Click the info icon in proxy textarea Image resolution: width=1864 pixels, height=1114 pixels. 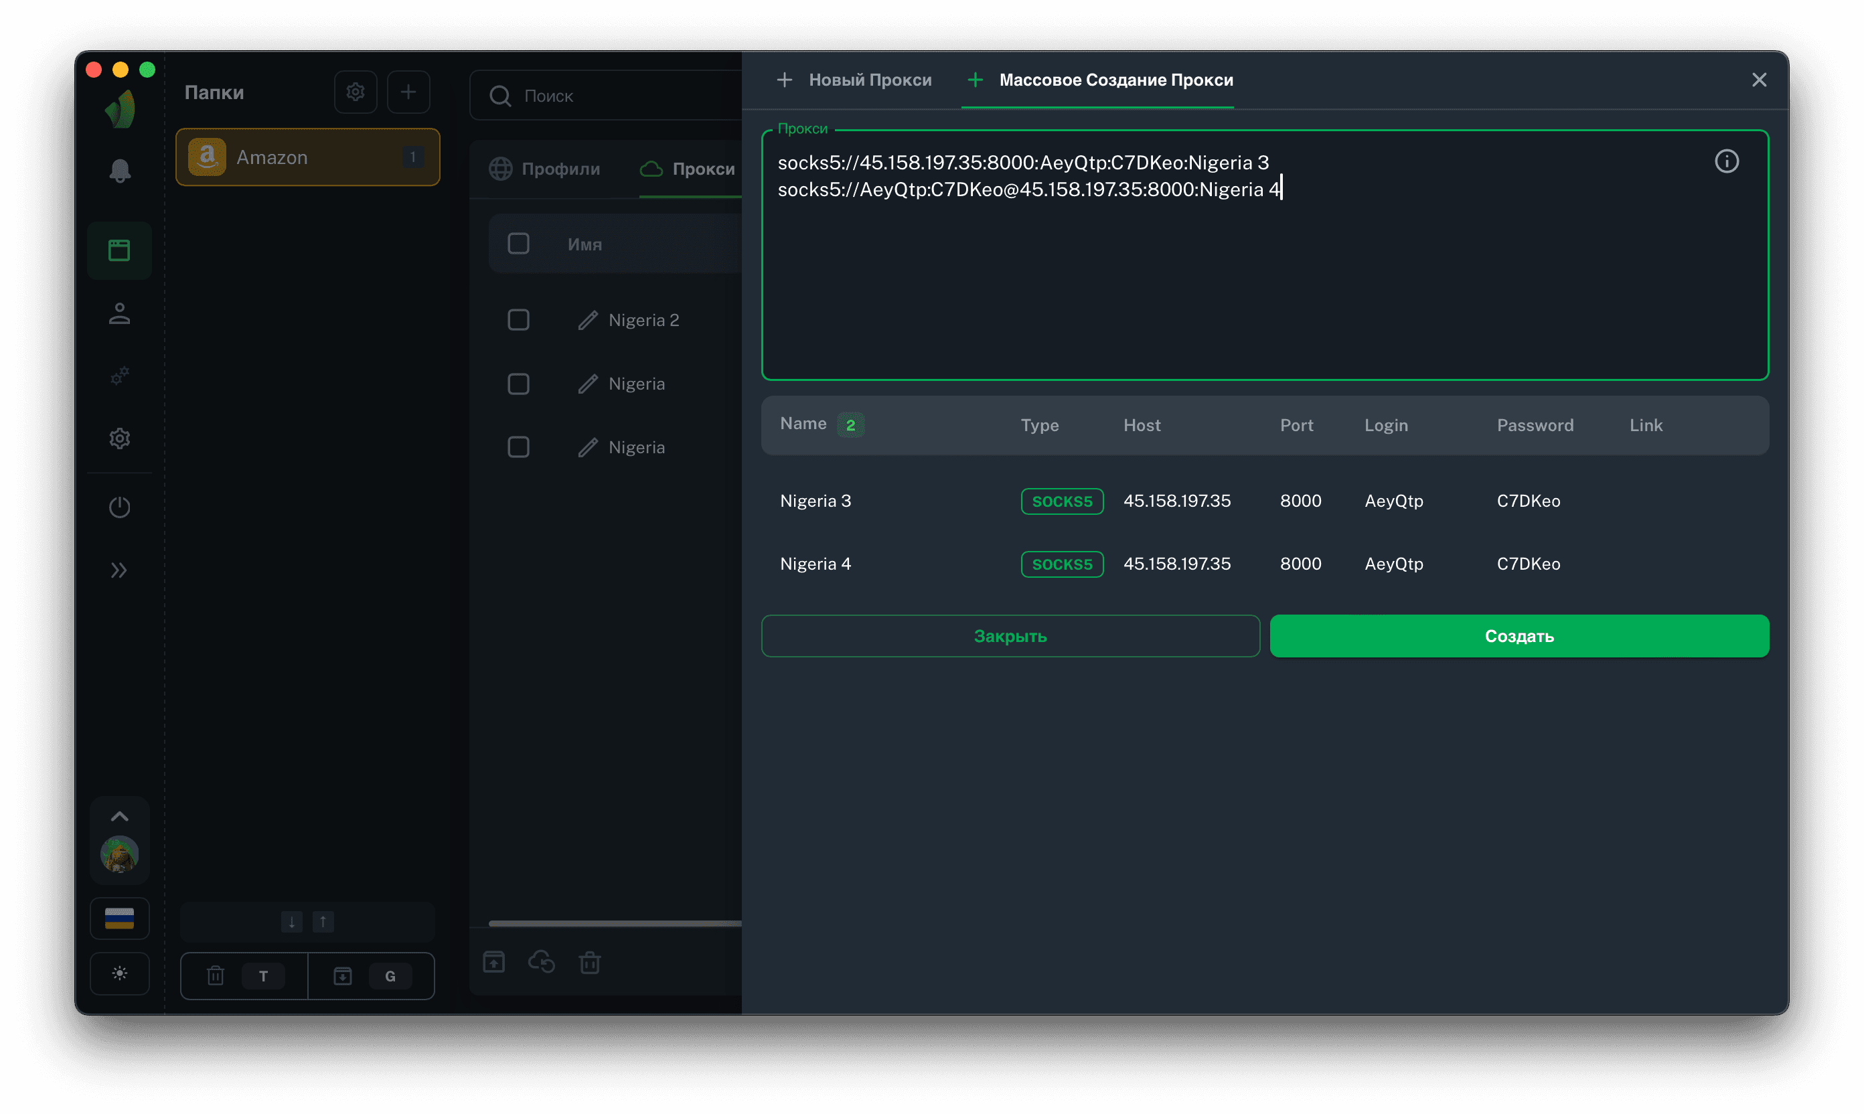point(1726,161)
